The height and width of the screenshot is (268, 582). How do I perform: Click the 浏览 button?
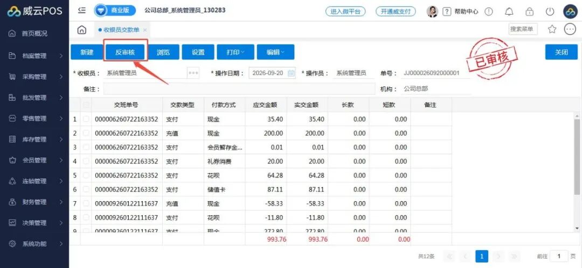pos(163,52)
